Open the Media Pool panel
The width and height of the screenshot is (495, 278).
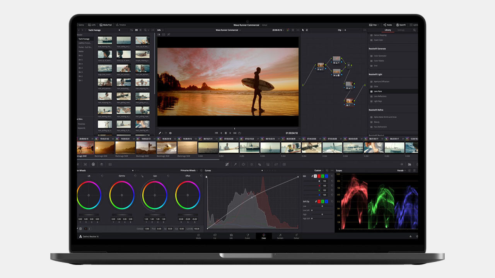point(106,25)
